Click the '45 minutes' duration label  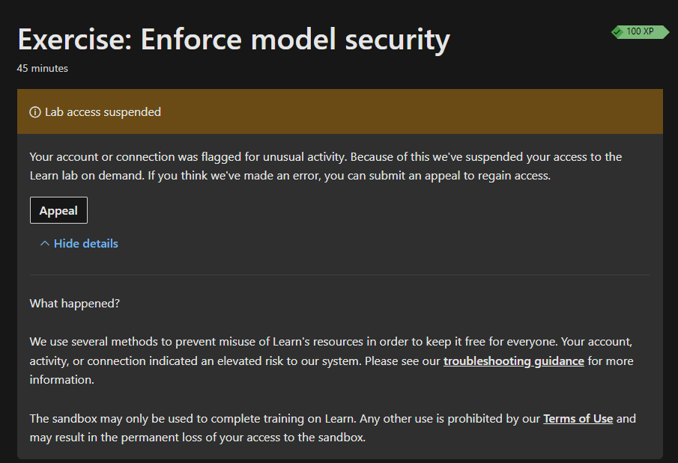[42, 67]
